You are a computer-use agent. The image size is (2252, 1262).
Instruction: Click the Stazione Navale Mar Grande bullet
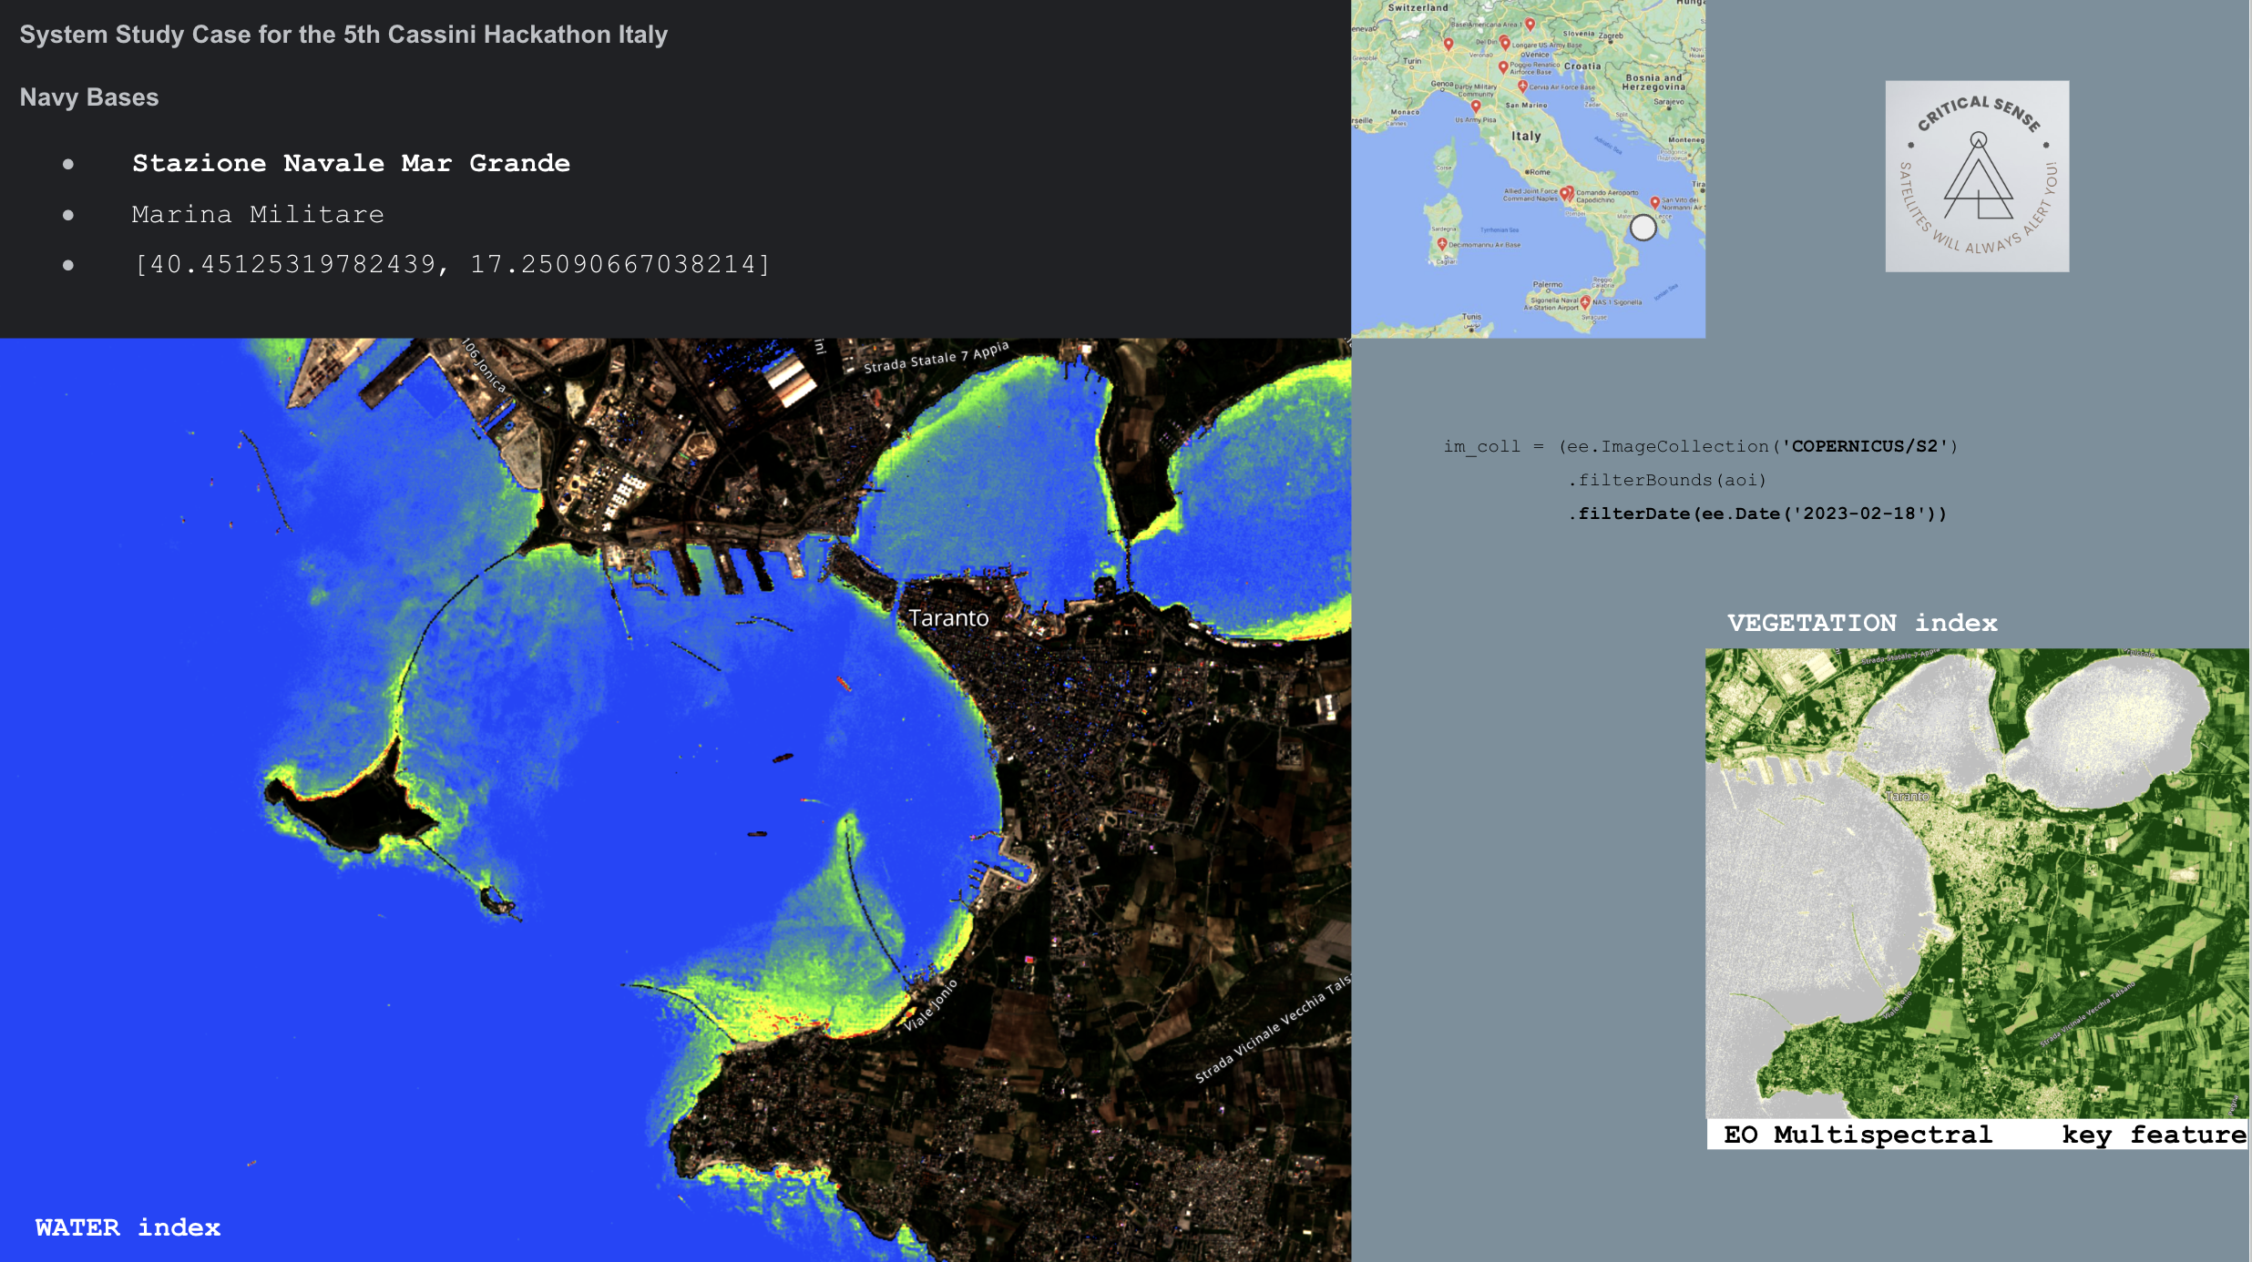pos(351,163)
